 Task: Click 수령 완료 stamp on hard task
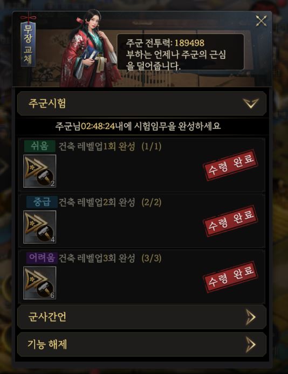pos(231,277)
